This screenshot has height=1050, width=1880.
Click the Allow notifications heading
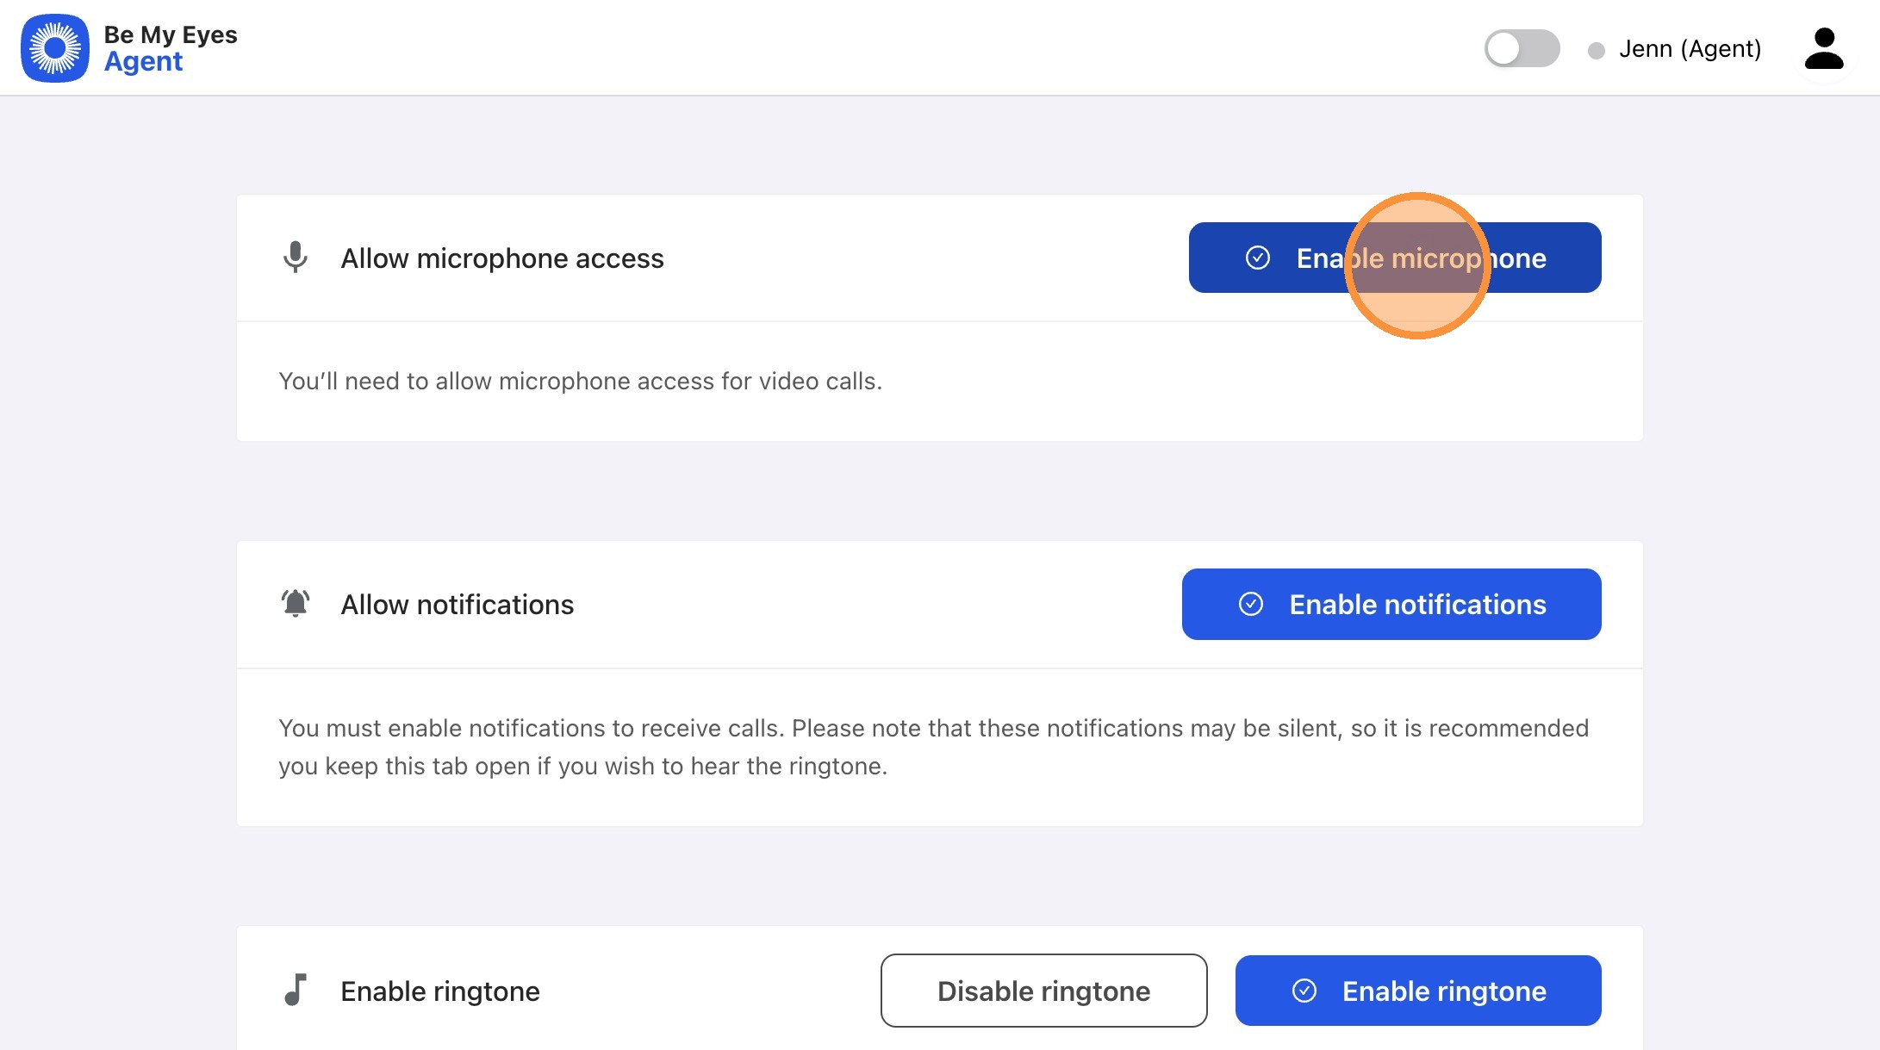click(458, 605)
